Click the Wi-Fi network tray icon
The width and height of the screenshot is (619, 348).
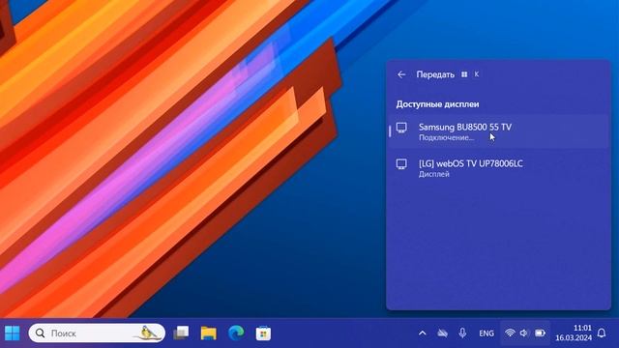510,333
